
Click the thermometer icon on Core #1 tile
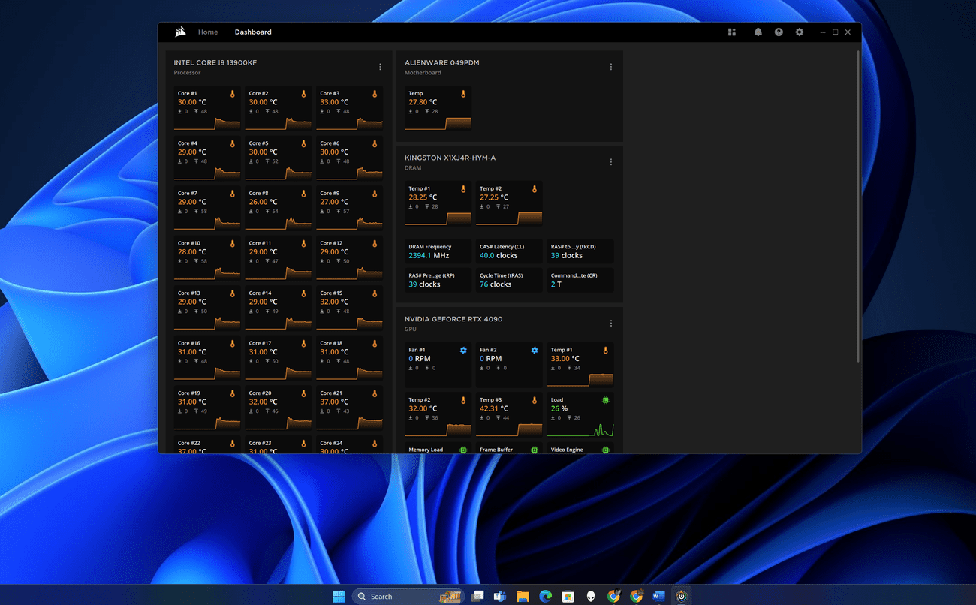(232, 94)
